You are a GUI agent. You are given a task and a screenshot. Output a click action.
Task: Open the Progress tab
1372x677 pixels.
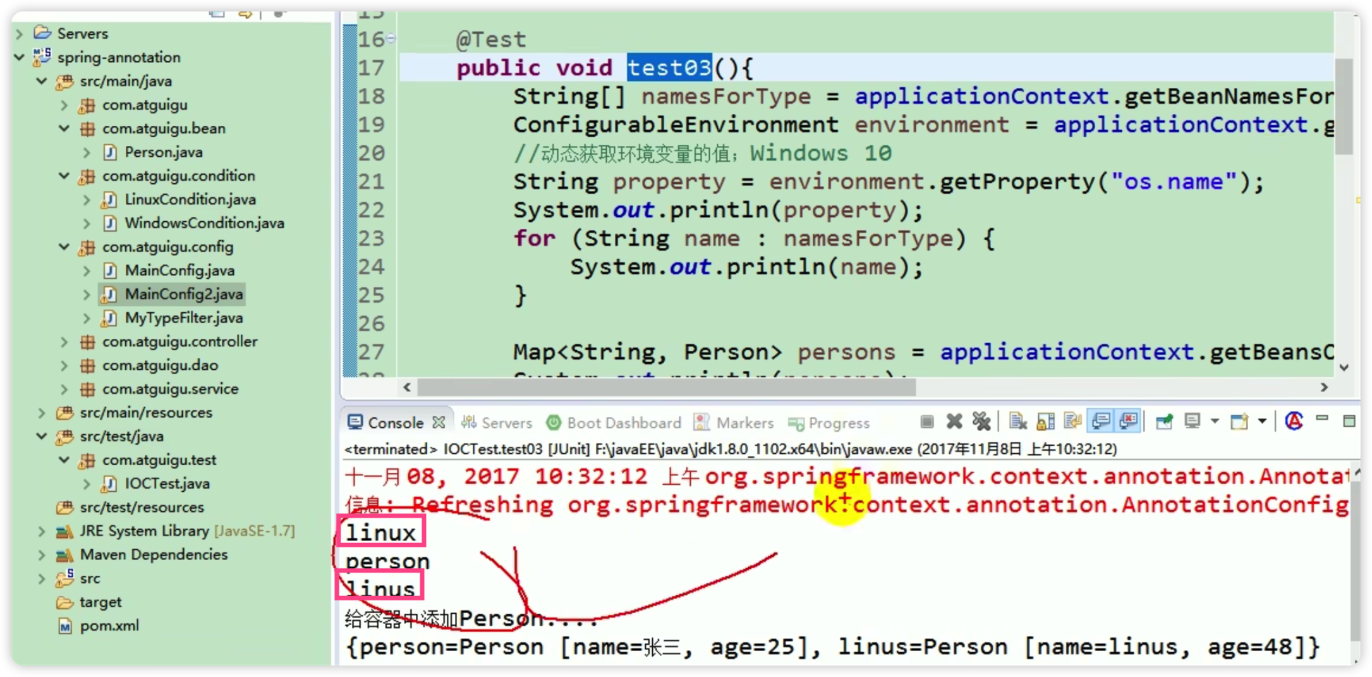(x=829, y=423)
